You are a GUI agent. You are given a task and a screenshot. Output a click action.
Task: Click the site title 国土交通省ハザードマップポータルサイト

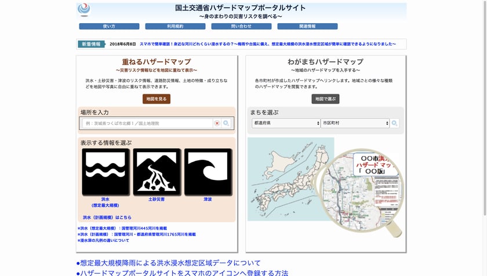pyautogui.click(x=241, y=8)
